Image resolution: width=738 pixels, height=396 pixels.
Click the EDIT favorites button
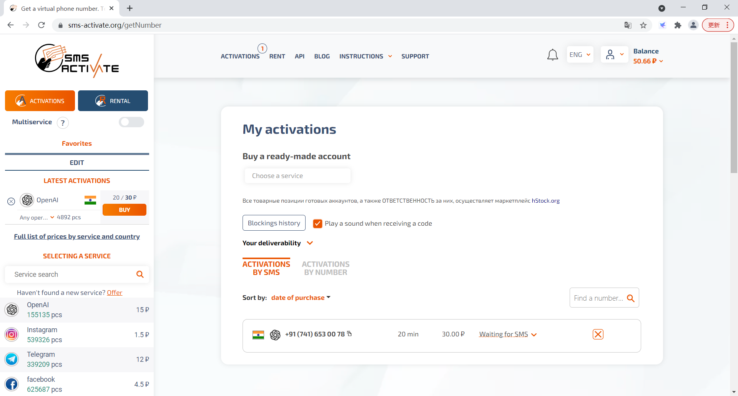tap(77, 163)
